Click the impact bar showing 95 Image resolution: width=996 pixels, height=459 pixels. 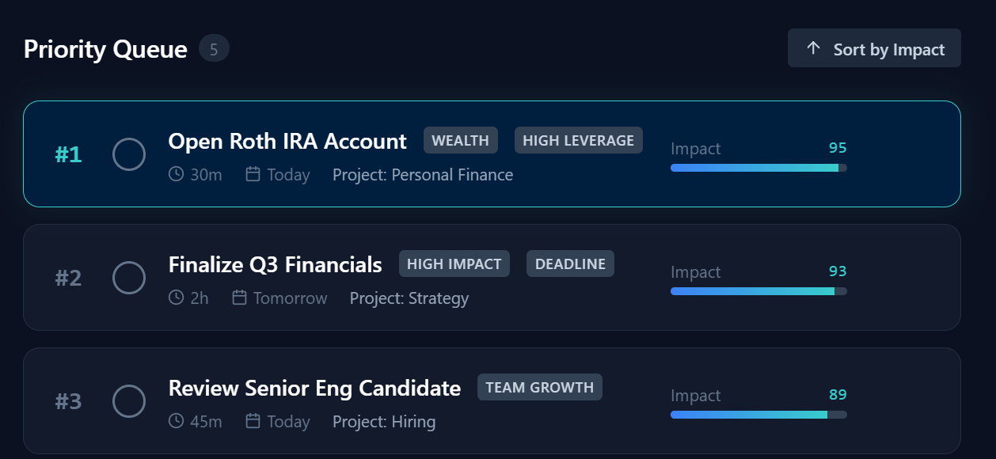tap(758, 168)
